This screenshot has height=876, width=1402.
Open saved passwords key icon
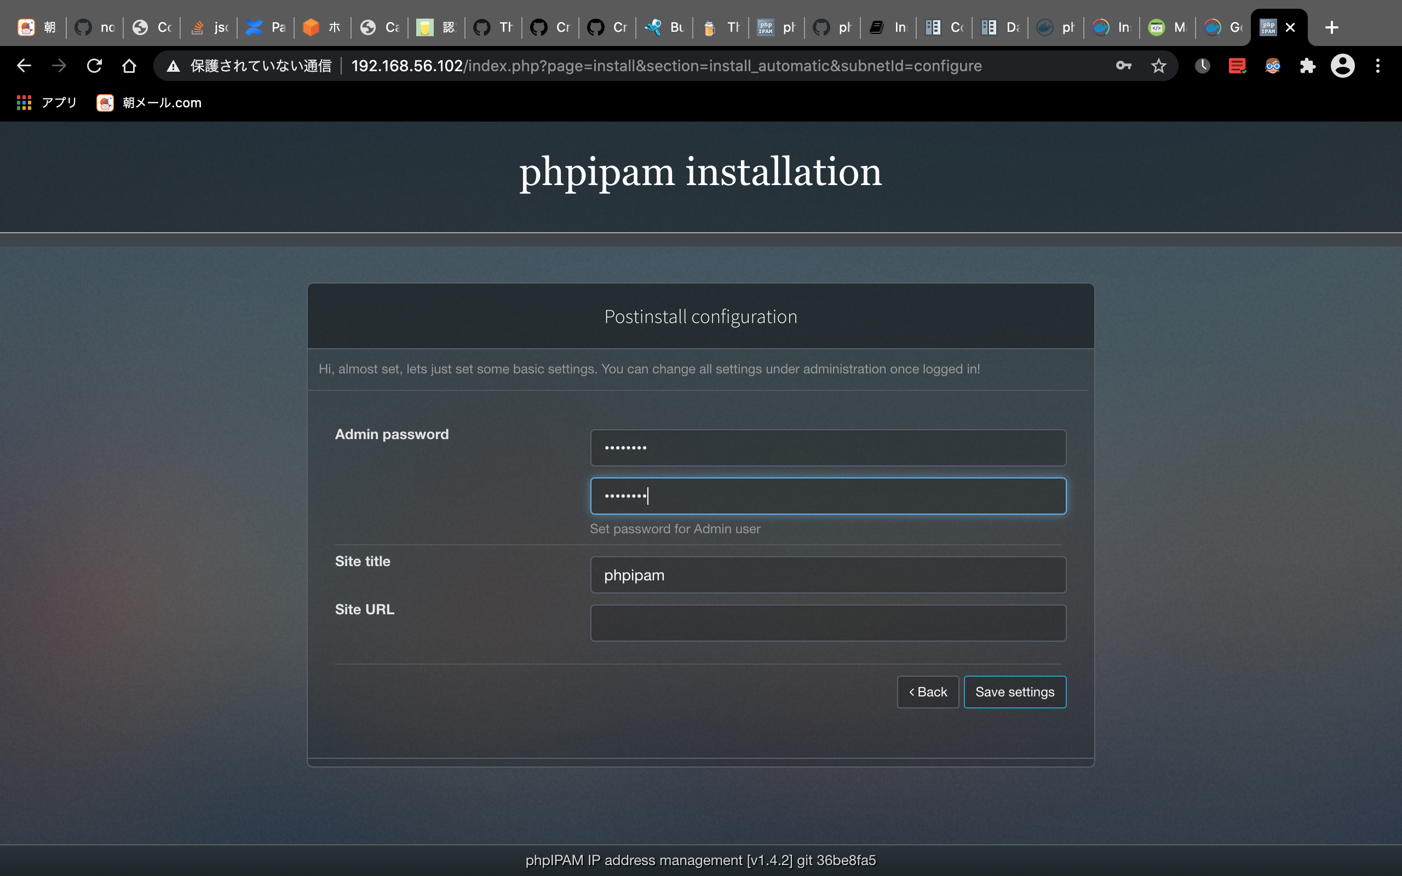(x=1123, y=66)
